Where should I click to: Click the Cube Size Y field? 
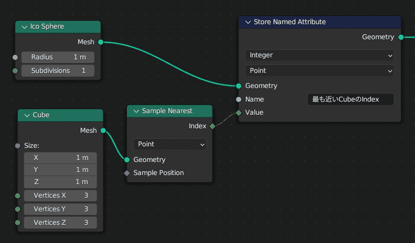pos(60,170)
